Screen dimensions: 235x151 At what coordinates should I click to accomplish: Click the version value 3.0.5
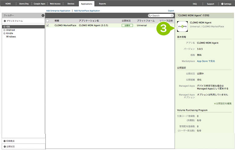[200, 49]
